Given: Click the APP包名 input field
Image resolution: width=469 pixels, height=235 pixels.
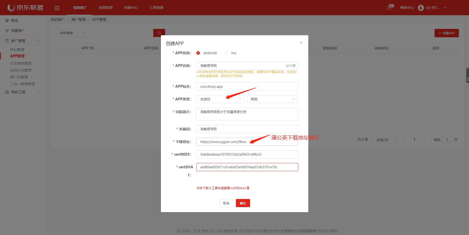Looking at the screenshot, I should click(x=247, y=86).
